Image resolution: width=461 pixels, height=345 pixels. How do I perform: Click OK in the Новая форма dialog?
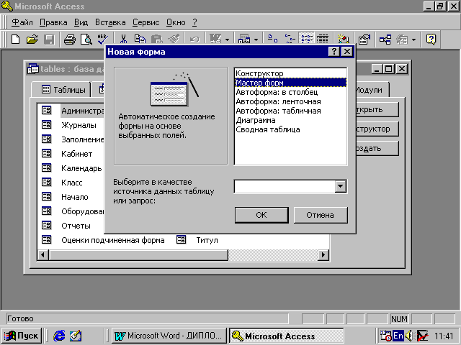(x=261, y=215)
